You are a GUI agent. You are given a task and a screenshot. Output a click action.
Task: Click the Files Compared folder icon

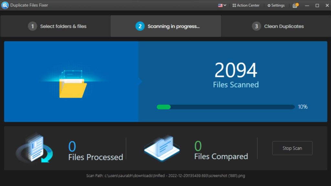point(162,148)
